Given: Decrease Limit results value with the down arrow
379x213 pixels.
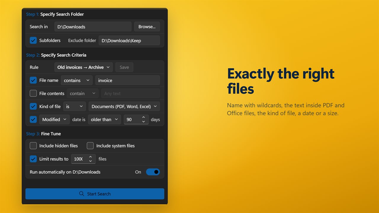Looking at the screenshot, I should 90,161.
